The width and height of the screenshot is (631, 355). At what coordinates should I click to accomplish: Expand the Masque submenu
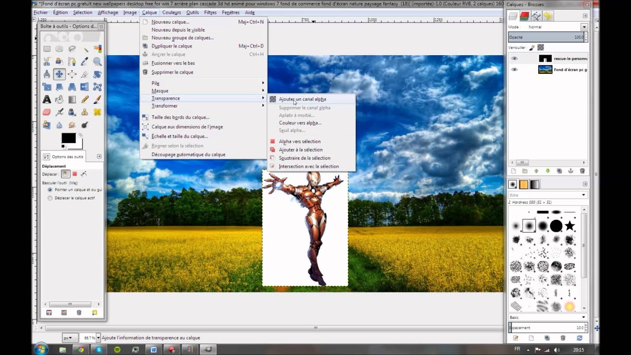[x=204, y=91]
